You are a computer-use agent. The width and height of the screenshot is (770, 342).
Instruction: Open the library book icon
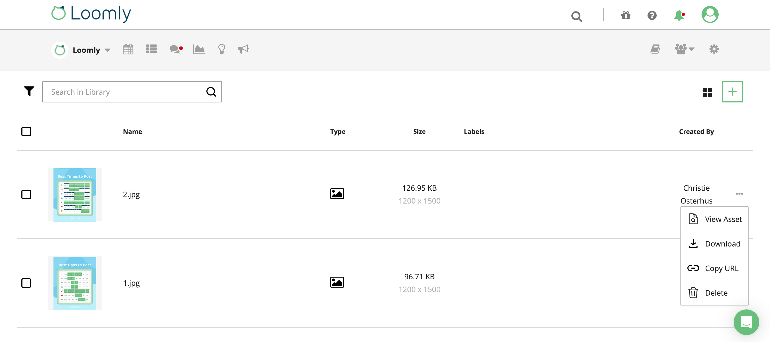coord(655,49)
